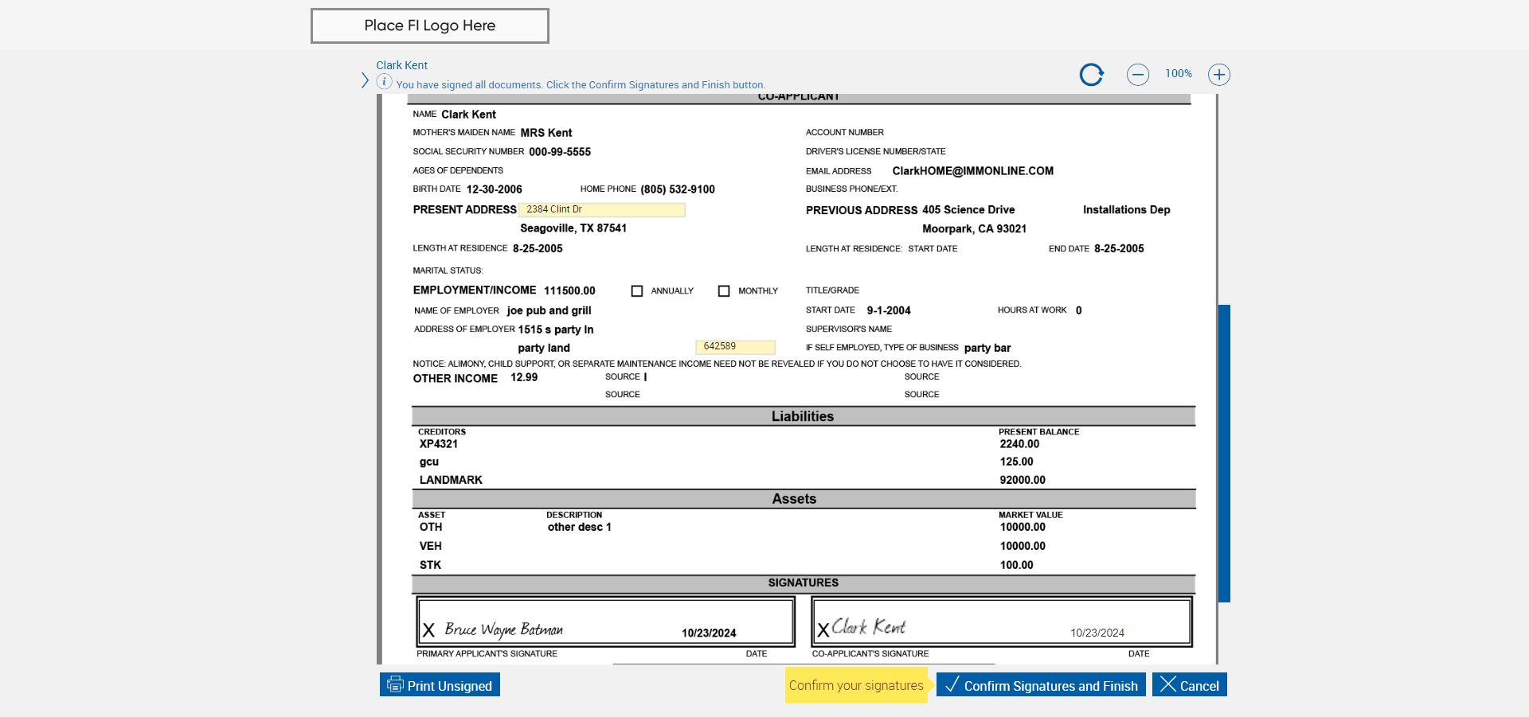Screen dimensions: 1529x717
Task: Click the refresh document icon
Action: [1092, 75]
